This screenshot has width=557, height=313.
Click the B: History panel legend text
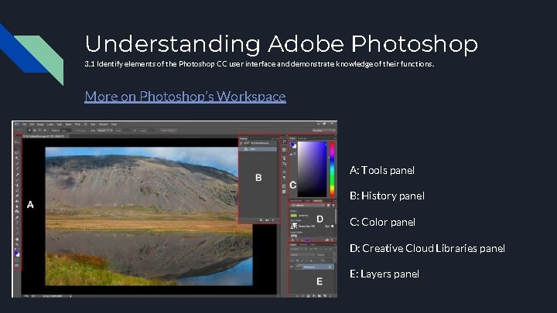click(x=387, y=196)
